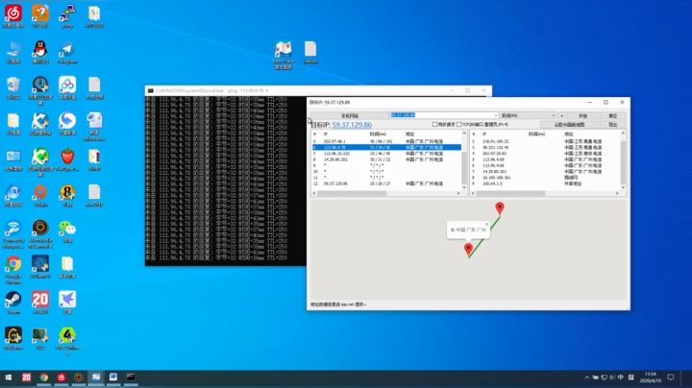
Task: Open the FPS Online 4 desktop icon
Action: pyautogui.click(x=67, y=341)
